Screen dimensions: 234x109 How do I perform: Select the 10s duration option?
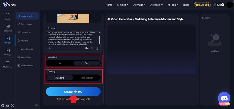(87, 63)
